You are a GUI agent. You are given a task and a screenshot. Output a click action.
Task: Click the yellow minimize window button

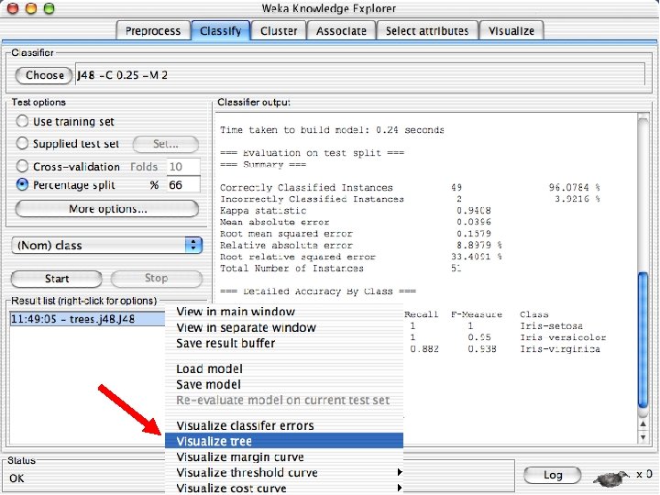31,7
